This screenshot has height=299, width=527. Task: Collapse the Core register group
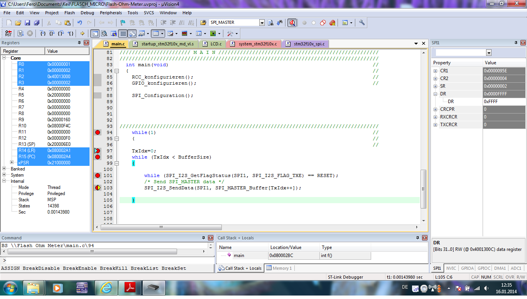pyautogui.click(x=4, y=58)
